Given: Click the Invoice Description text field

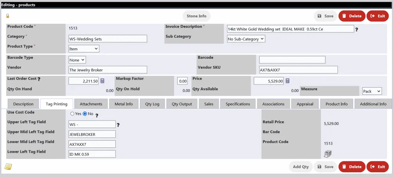Looking at the screenshot, I should pyautogui.click(x=290, y=29).
